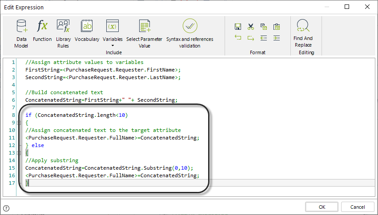This screenshot has width=378, height=215.
Task: Maximize the Edit Expression window
Action: tap(347, 7)
